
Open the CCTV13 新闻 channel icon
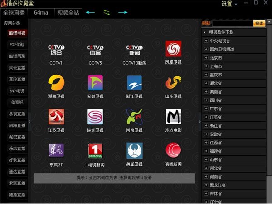click(x=135, y=50)
